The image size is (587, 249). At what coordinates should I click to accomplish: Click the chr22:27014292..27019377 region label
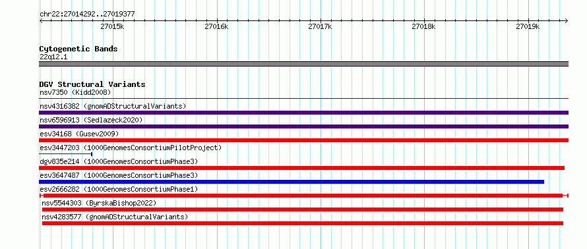pyautogui.click(x=87, y=14)
